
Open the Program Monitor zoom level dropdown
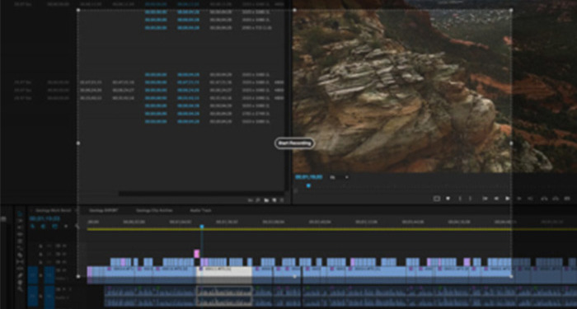(339, 177)
